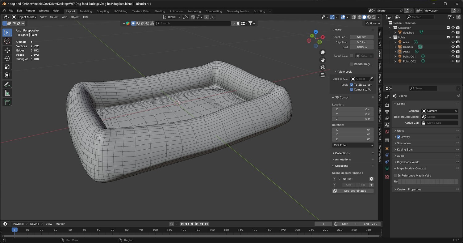Expand the Rigid Body World panel
Screen dimensions: 463x243
click(408, 162)
